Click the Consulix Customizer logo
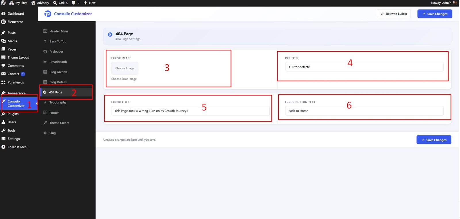460x219 pixels. (48, 14)
